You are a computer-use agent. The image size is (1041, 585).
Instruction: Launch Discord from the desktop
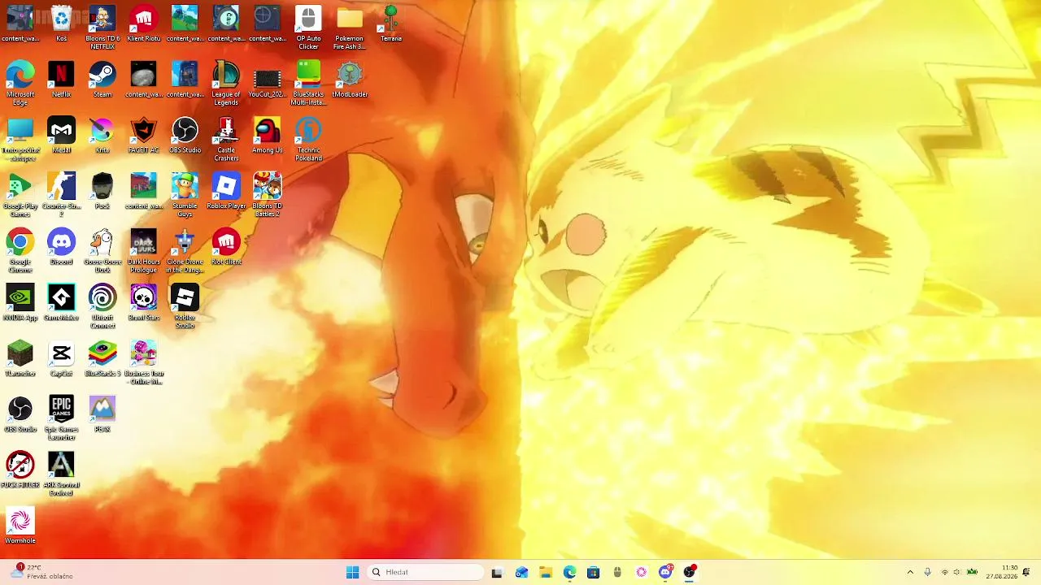[x=61, y=248]
